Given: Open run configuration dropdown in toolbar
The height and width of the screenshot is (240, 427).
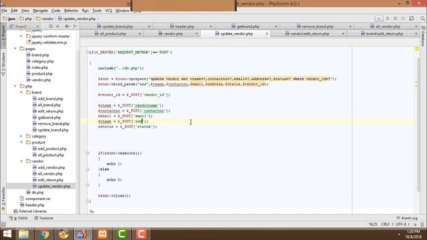Looking at the screenshot, I should point(379,19).
